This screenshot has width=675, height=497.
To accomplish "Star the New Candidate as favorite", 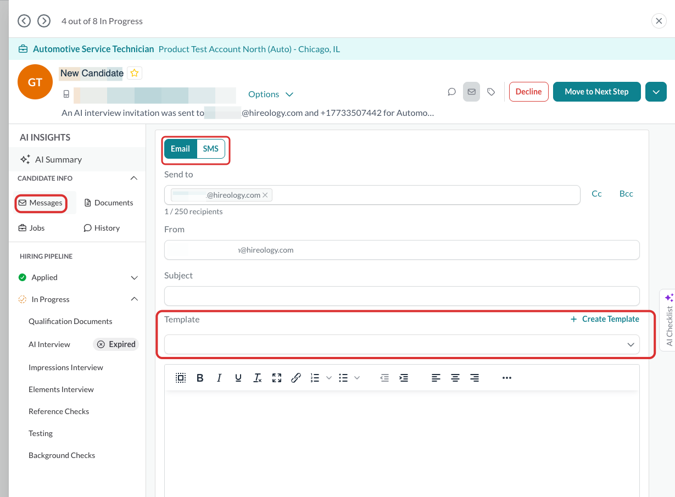I will (135, 73).
